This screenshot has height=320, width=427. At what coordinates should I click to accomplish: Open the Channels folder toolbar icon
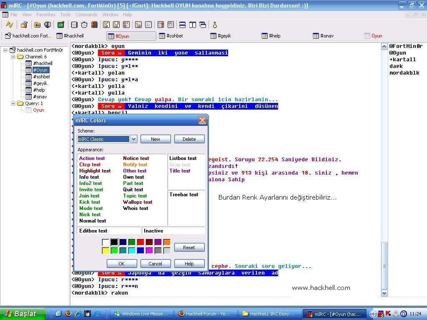click(37, 25)
